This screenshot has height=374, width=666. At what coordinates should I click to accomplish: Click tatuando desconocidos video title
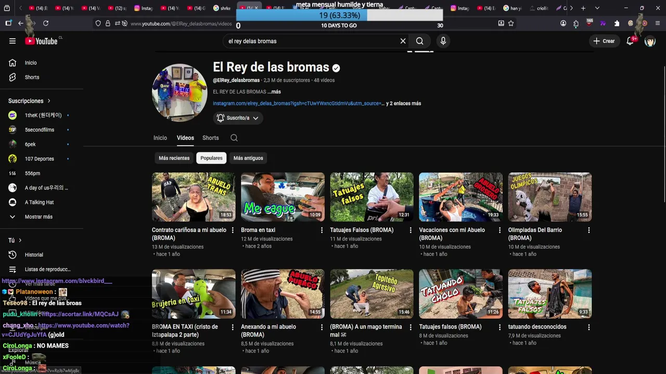click(x=537, y=327)
